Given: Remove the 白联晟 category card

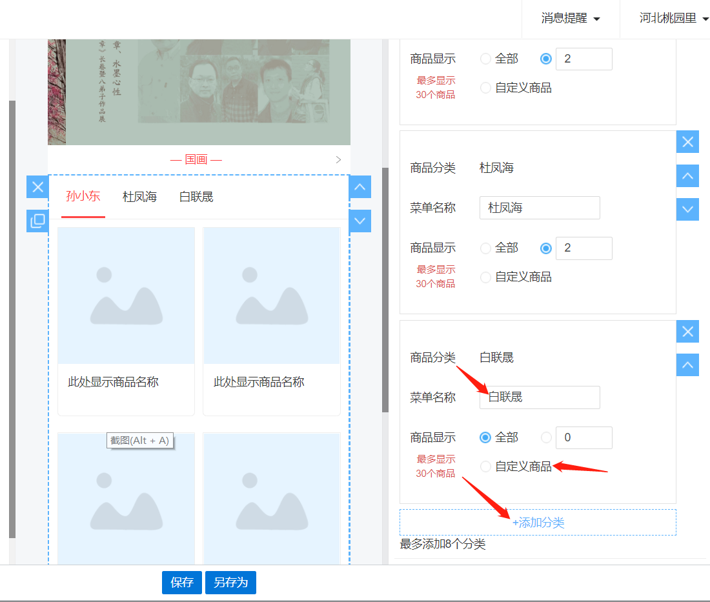Looking at the screenshot, I should [687, 332].
